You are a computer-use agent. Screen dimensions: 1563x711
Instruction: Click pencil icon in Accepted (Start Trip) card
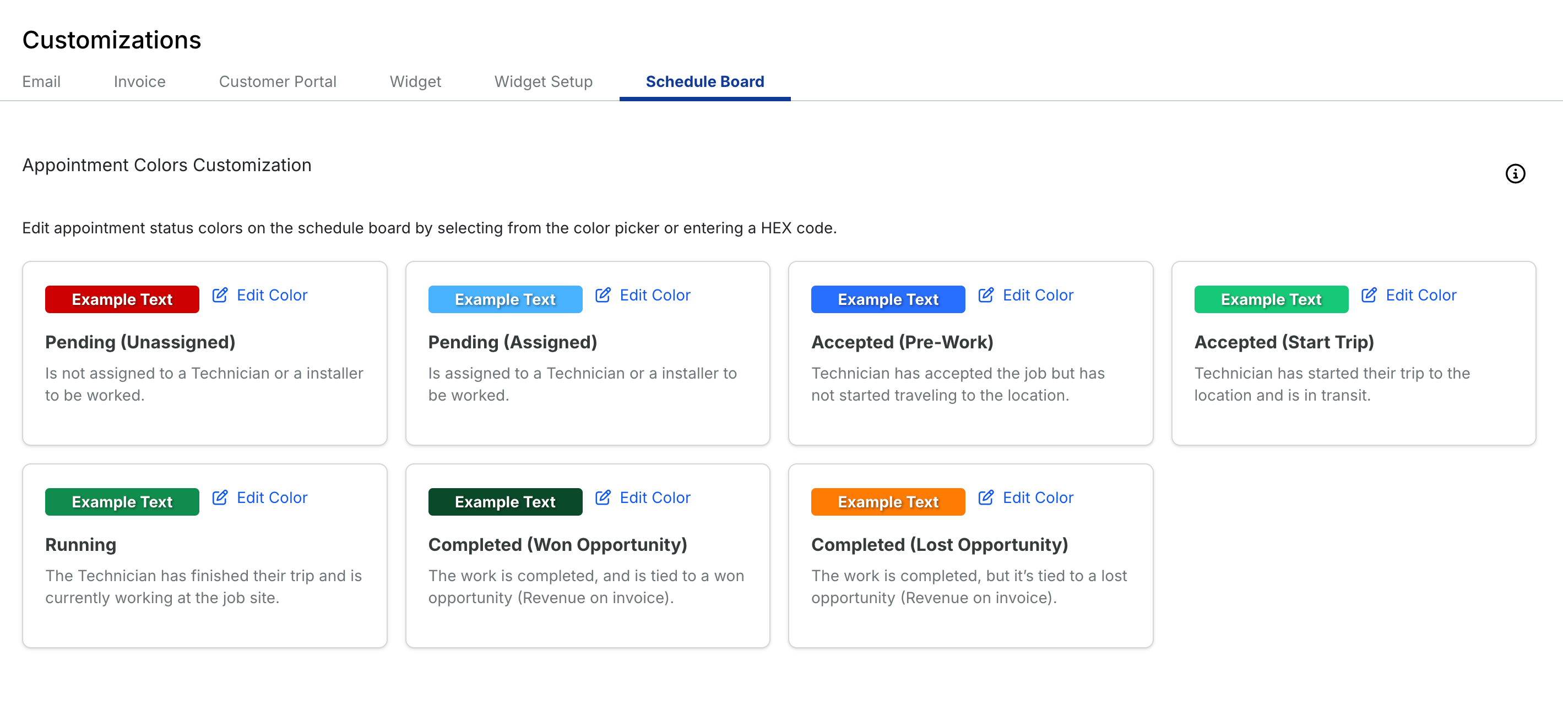point(1369,295)
